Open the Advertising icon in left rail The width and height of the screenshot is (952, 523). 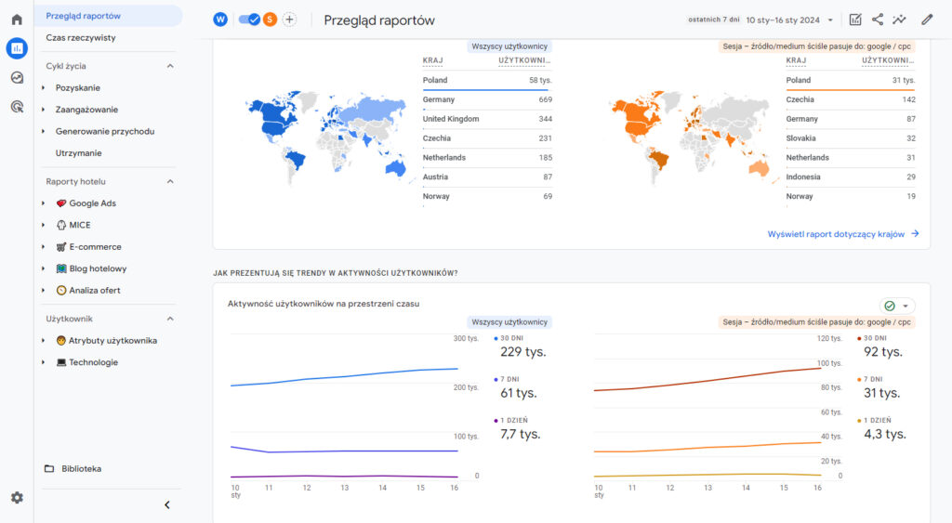click(x=17, y=107)
